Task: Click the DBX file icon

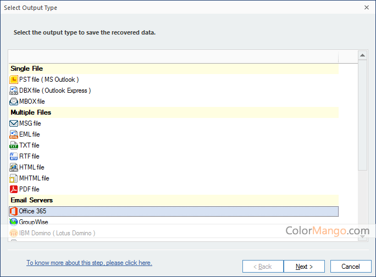Action: tap(14, 91)
